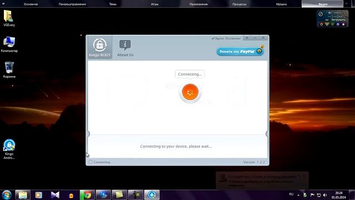Open the Основное top menu tab

pyautogui.click(x=31, y=4)
